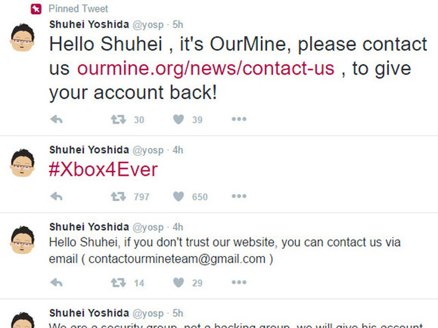This screenshot has height=328, width=438.
Task: Reply to the #Xbox4Ever tweet
Action: click(56, 196)
